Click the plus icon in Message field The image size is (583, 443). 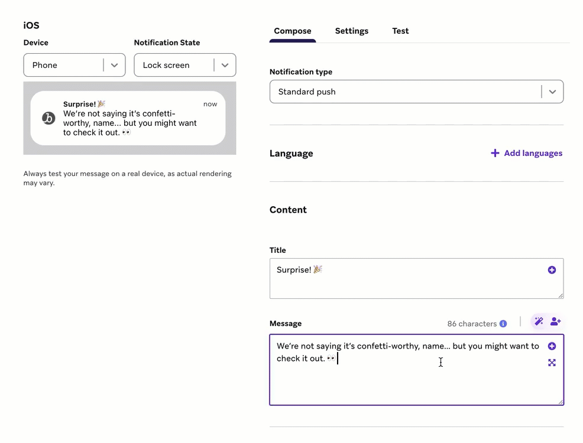552,346
